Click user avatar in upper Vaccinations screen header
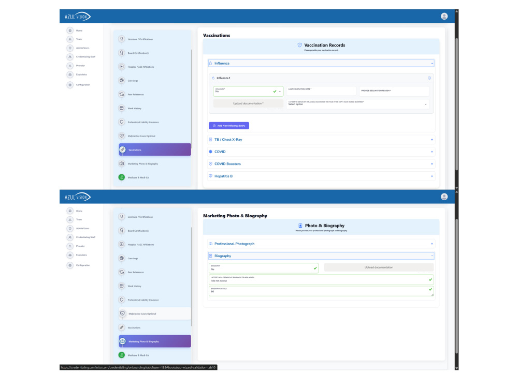518x388 pixels. [x=444, y=16]
